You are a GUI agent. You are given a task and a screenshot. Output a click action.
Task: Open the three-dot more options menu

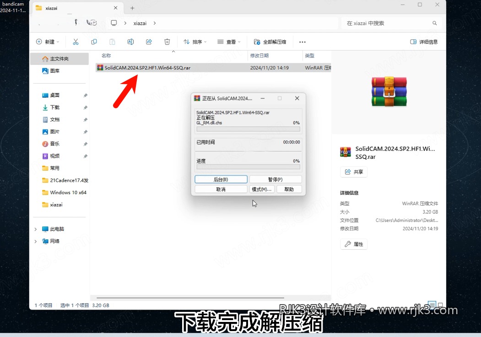tap(303, 42)
